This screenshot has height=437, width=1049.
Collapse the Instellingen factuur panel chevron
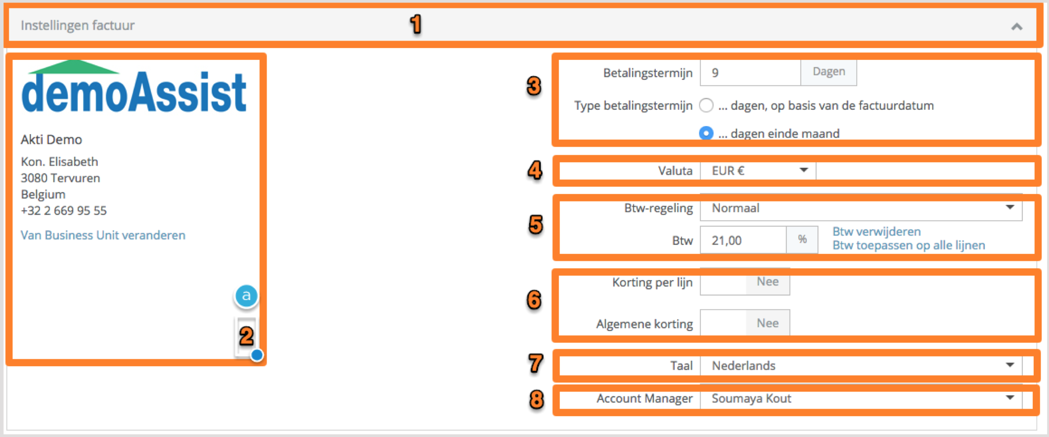click(1016, 27)
